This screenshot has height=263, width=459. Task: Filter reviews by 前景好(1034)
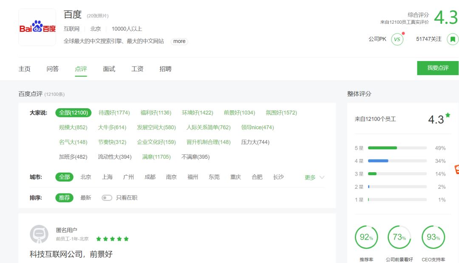point(239,112)
